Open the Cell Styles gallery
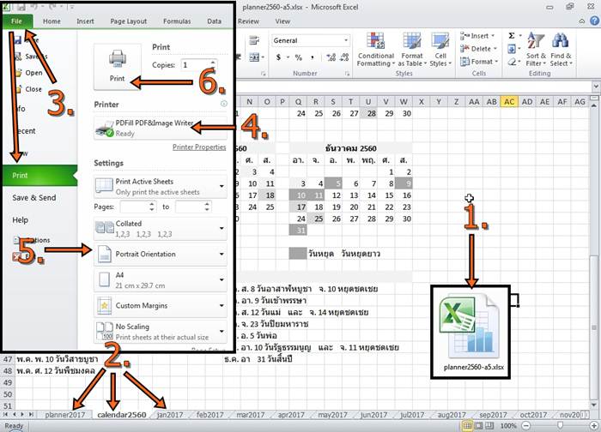The image size is (601, 432). click(x=440, y=50)
